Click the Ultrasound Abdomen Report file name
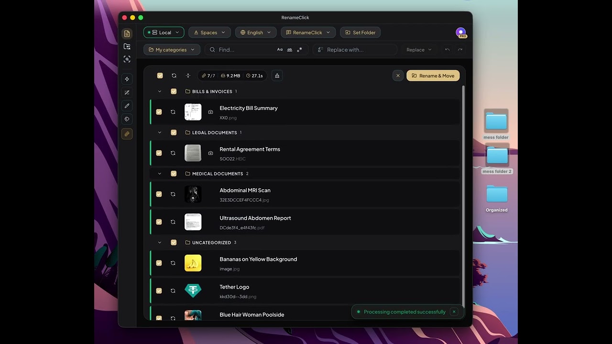 255,218
